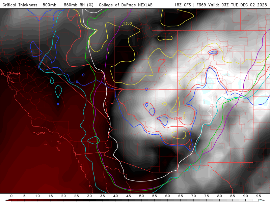Screen dimensions: 270x202
Task: Click the "60" value on the color scale
Action: [167, 196]
